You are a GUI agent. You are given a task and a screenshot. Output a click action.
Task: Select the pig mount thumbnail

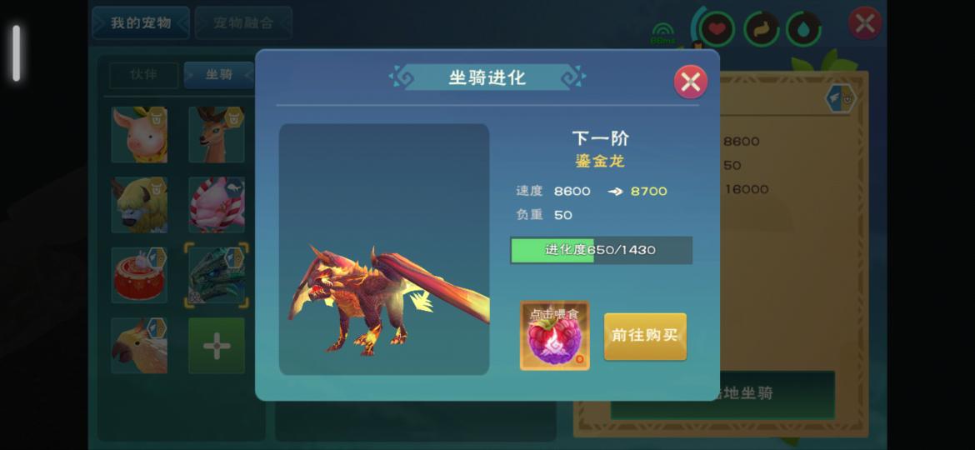[139, 135]
